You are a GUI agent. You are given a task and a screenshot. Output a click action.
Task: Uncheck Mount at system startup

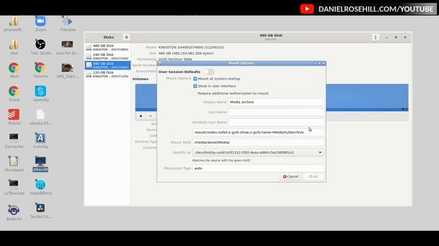[x=195, y=79]
